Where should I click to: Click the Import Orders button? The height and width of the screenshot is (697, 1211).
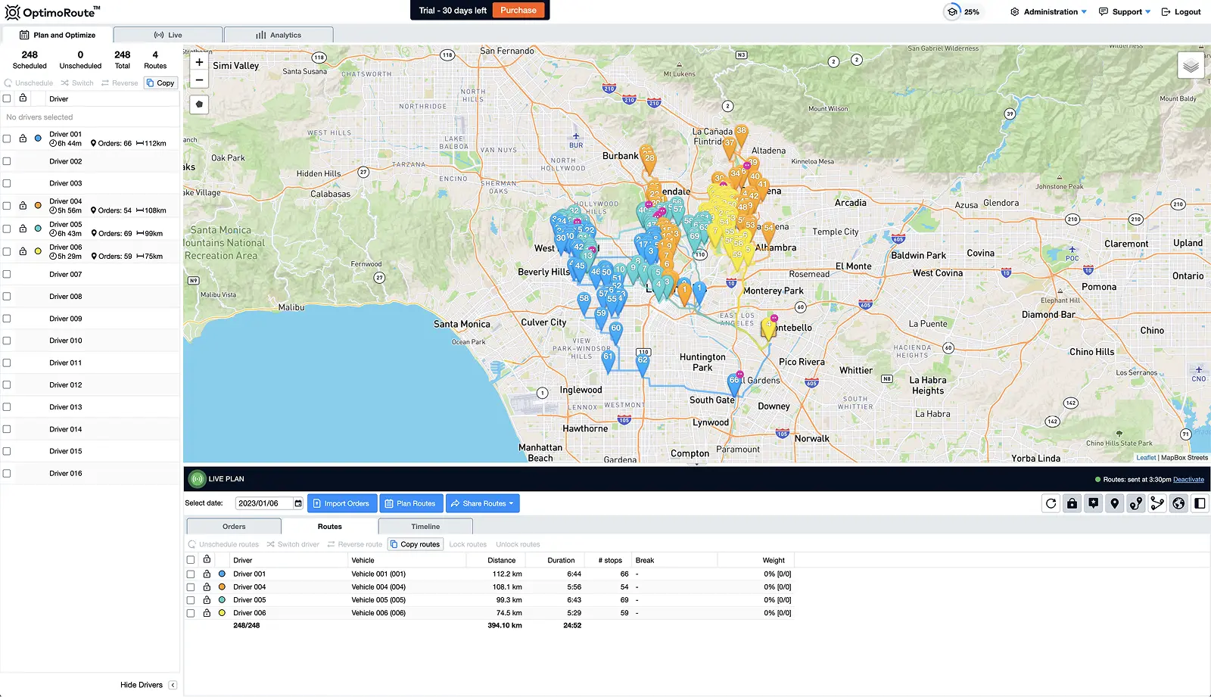pyautogui.click(x=342, y=503)
